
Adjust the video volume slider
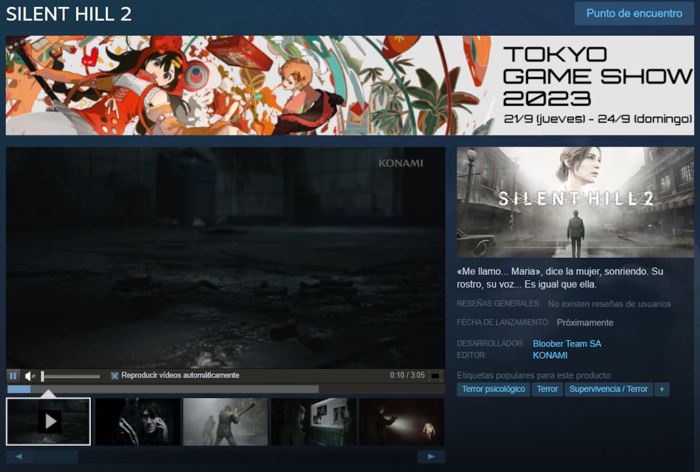coord(71,376)
